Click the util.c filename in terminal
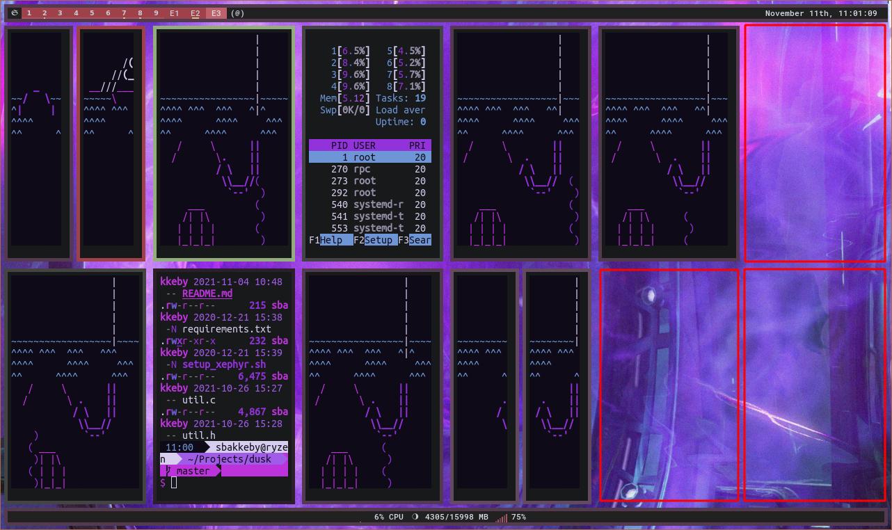892x530 pixels. click(199, 400)
